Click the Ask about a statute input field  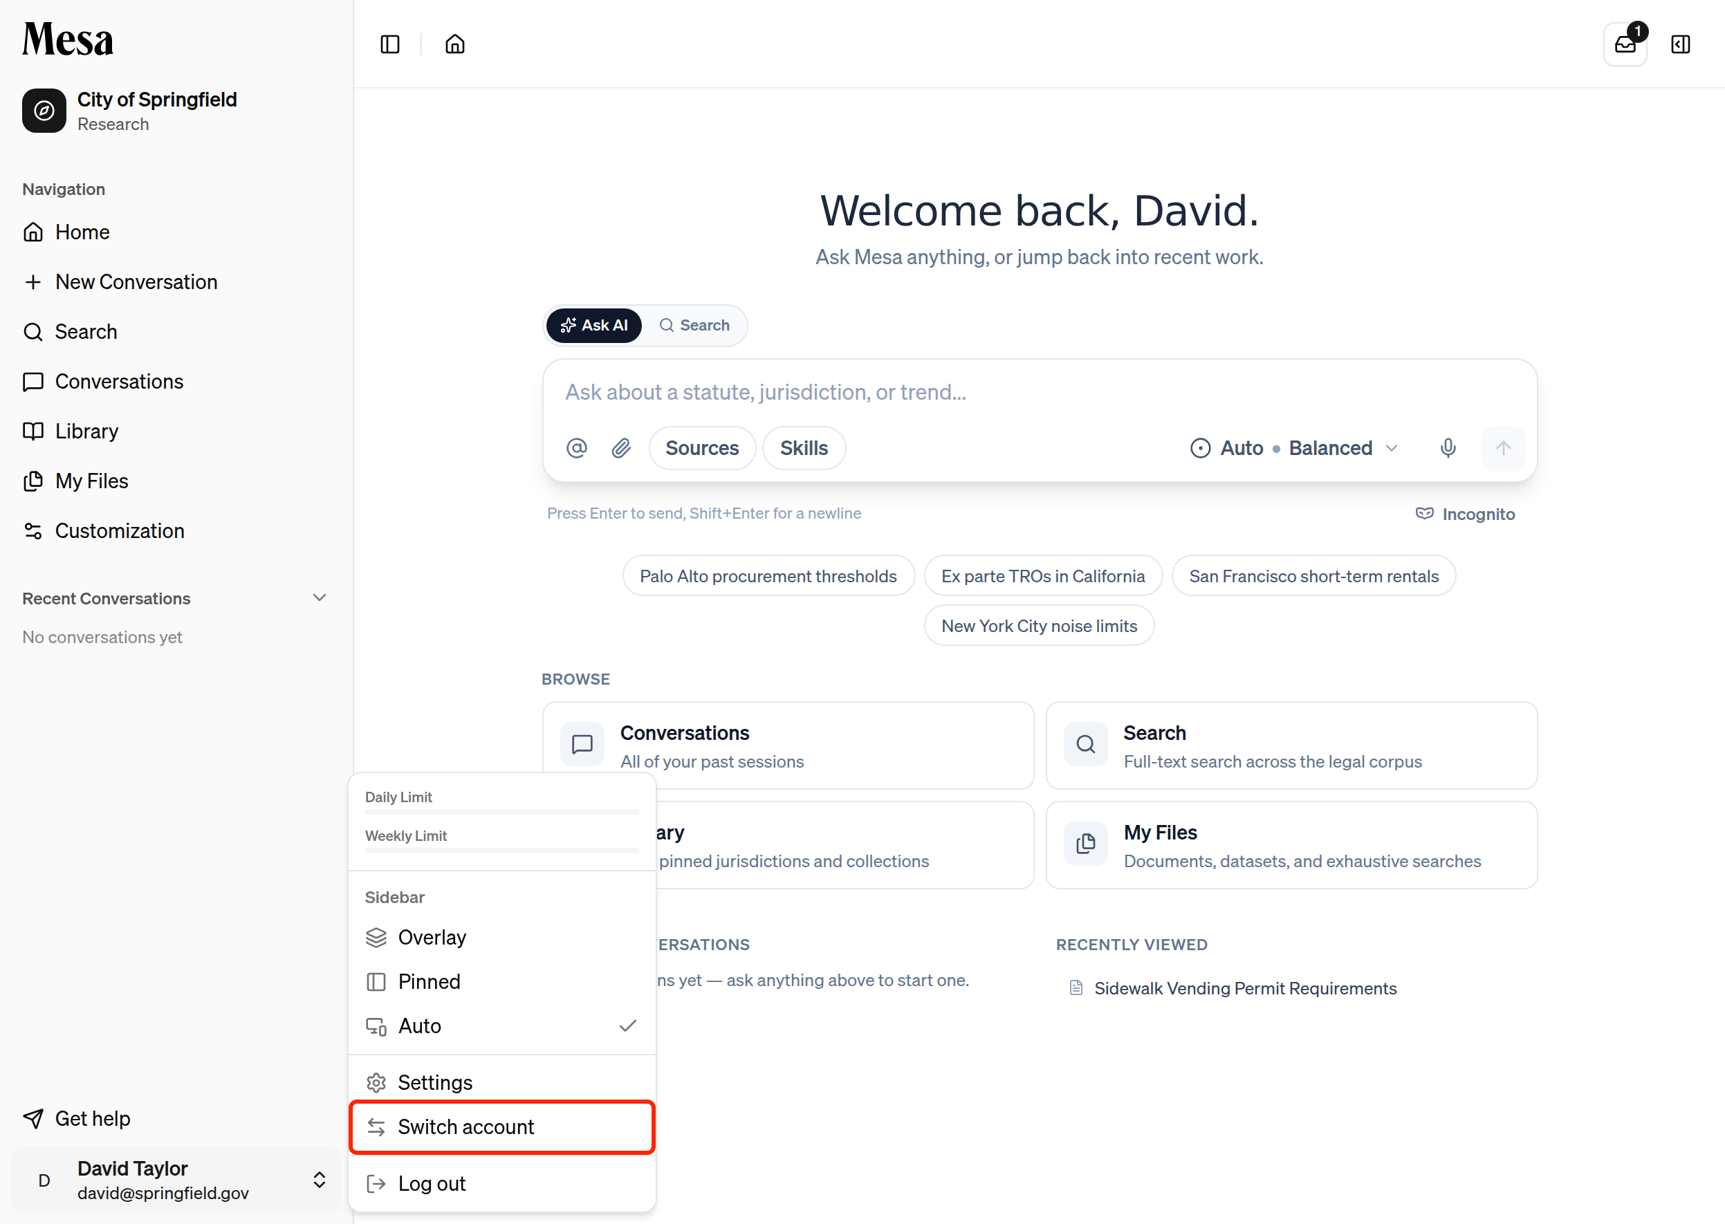click(x=1039, y=393)
